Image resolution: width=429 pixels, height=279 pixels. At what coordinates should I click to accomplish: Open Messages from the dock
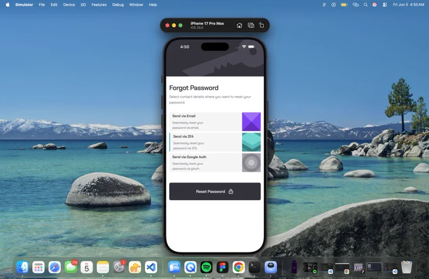point(71,267)
